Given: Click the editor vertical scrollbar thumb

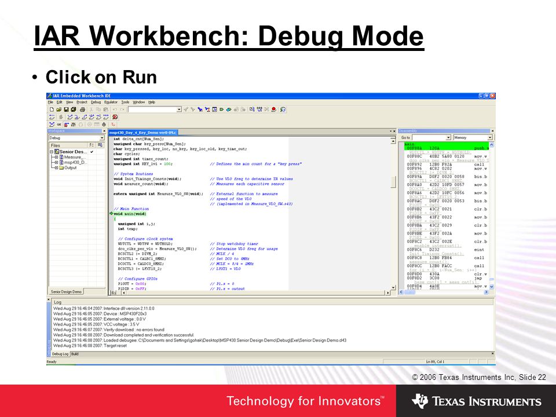Looking at the screenshot, I should click(393, 181).
